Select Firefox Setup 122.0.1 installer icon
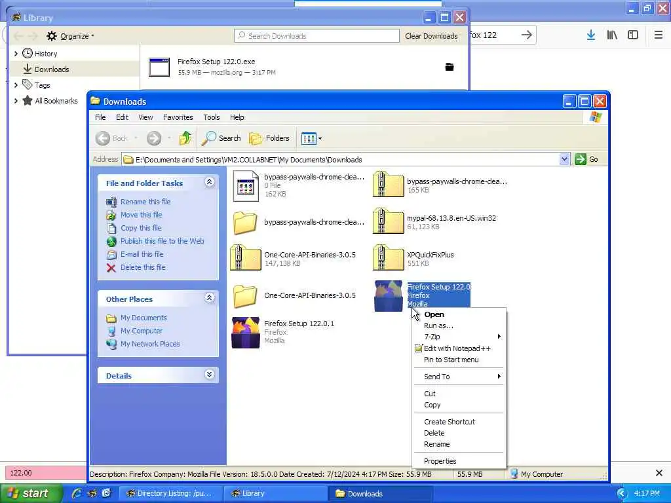Image resolution: width=671 pixels, height=503 pixels. [x=245, y=333]
